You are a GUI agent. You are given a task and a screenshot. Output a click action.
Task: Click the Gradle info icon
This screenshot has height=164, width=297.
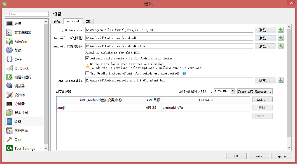click(x=184, y=73)
